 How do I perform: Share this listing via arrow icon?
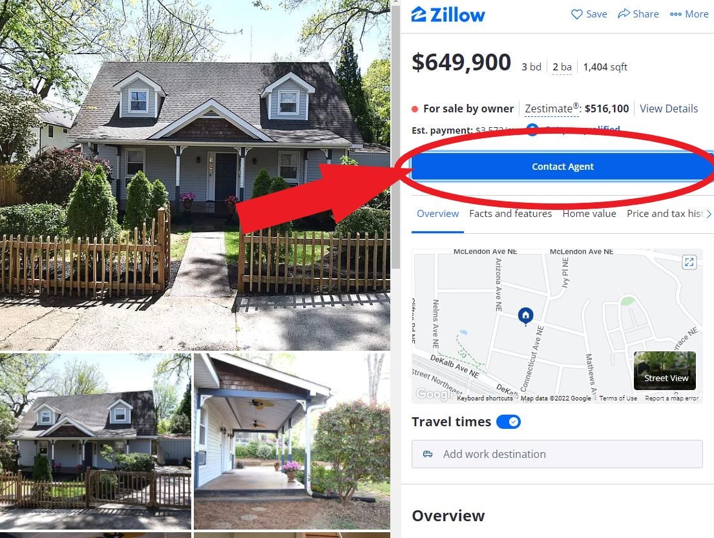pyautogui.click(x=638, y=14)
